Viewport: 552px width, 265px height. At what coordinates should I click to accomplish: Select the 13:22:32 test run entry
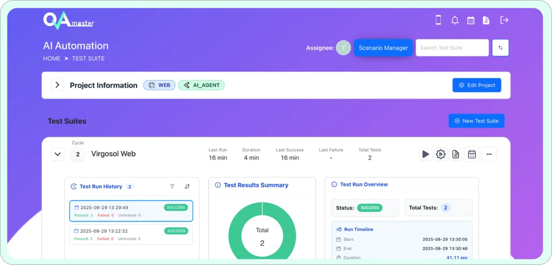131,234
